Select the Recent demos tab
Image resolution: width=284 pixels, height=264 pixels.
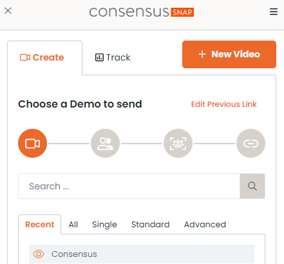(x=39, y=225)
